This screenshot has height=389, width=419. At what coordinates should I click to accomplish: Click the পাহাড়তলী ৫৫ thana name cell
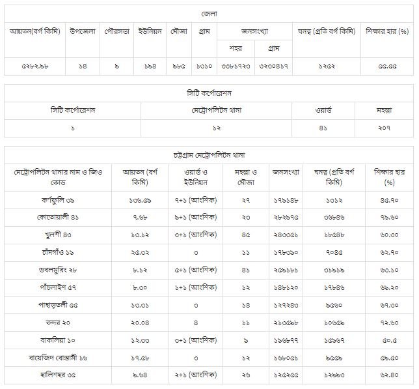[61, 304]
